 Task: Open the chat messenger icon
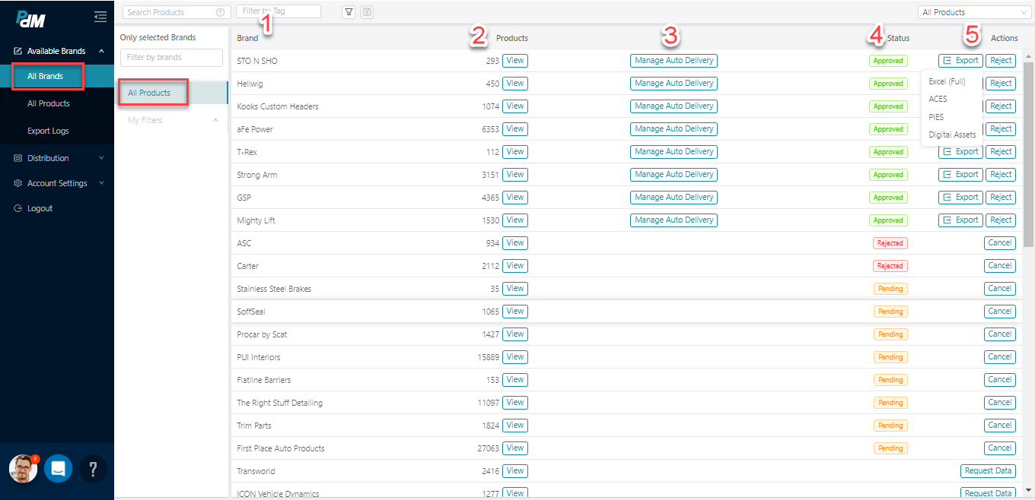pos(59,469)
